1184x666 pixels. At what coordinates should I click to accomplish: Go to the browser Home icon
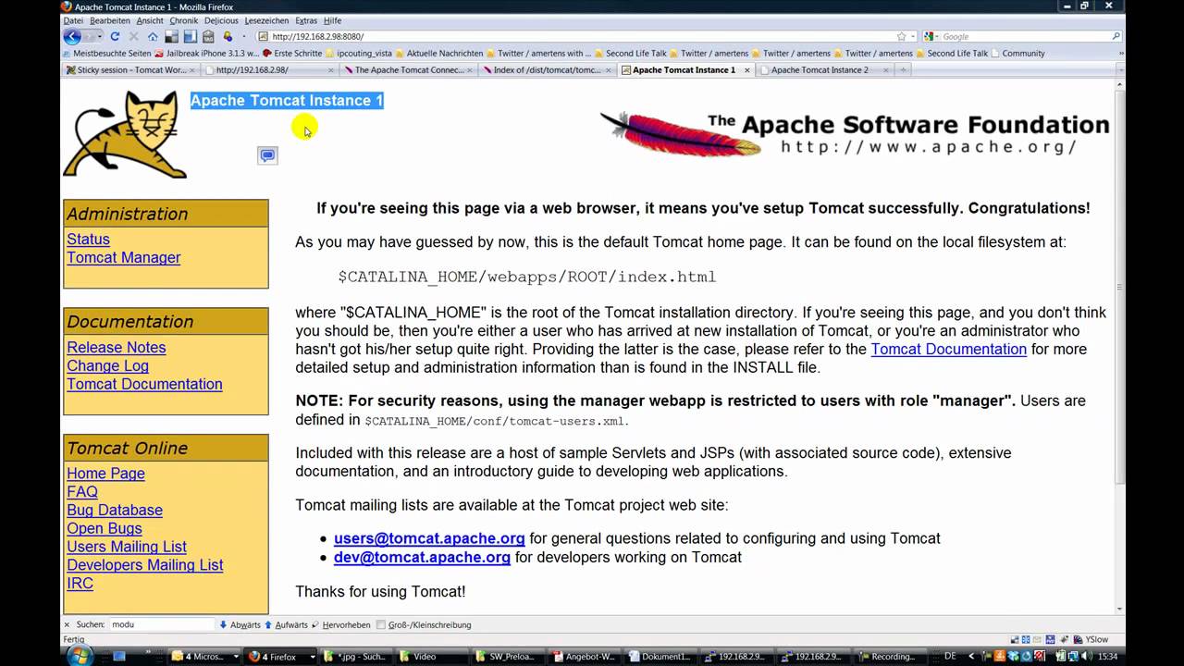point(153,36)
